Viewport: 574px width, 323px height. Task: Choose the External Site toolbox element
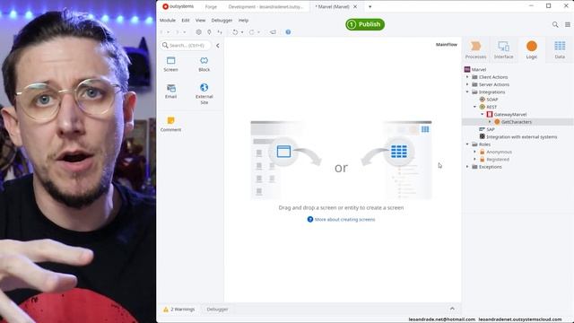tap(204, 93)
